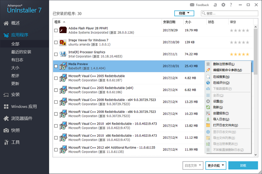
Task: Check the Media Preview checkbox
Action: (56, 66)
